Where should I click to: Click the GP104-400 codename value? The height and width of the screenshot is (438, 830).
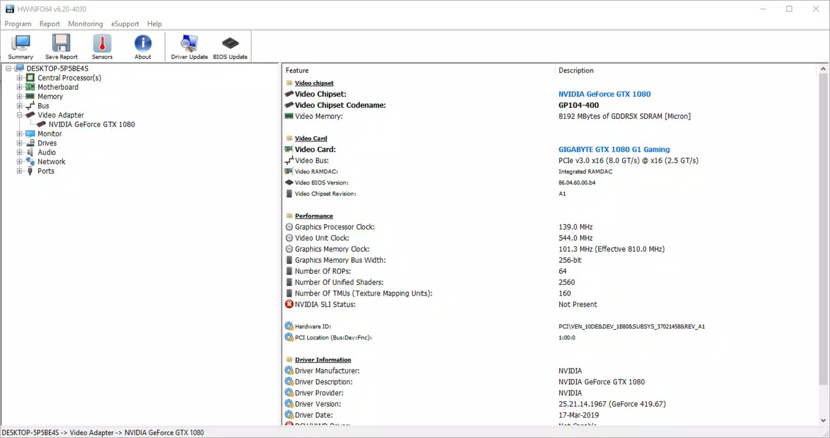point(578,105)
